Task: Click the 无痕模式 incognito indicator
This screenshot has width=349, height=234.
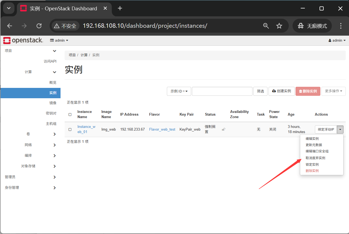Action: (x=312, y=26)
